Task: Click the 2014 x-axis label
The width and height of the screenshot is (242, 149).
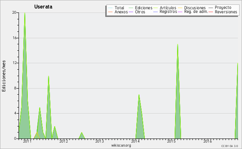Action: 136,141
